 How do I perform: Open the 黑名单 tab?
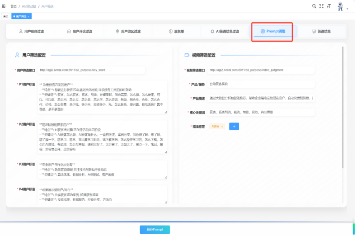pyautogui.click(x=176, y=32)
